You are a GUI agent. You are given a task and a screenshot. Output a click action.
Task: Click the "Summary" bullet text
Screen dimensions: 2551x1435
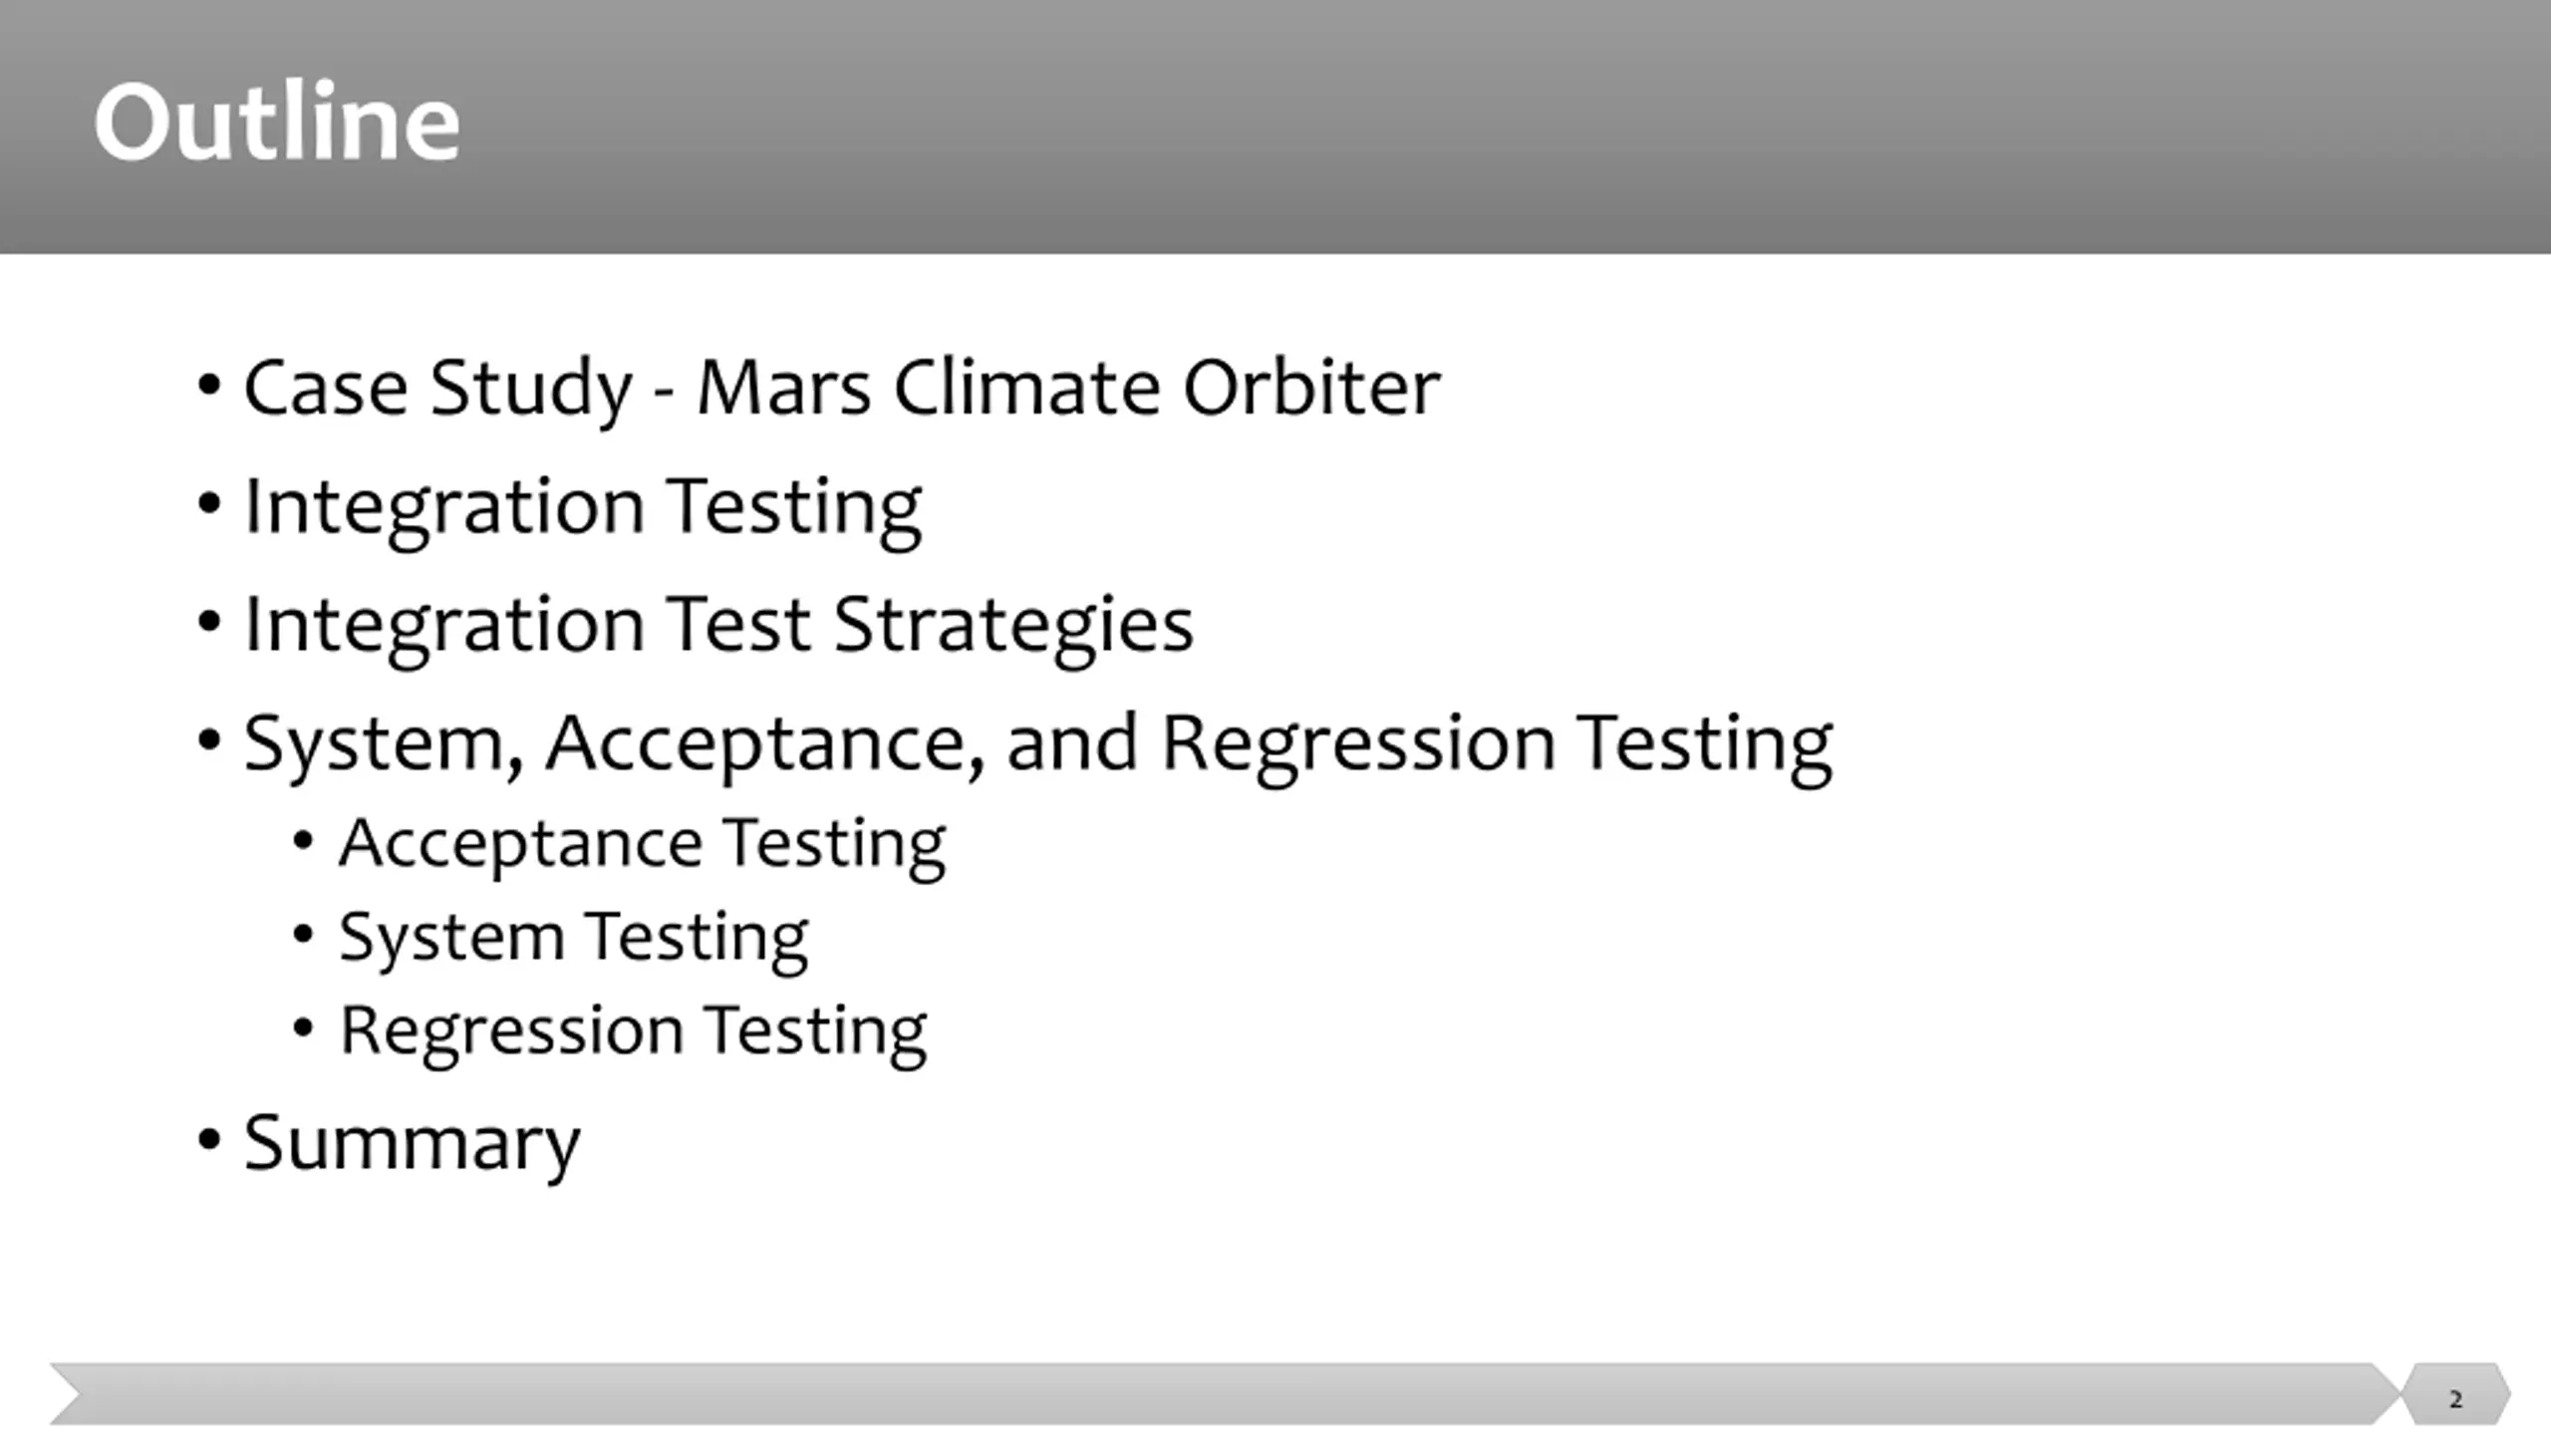[x=412, y=1144]
